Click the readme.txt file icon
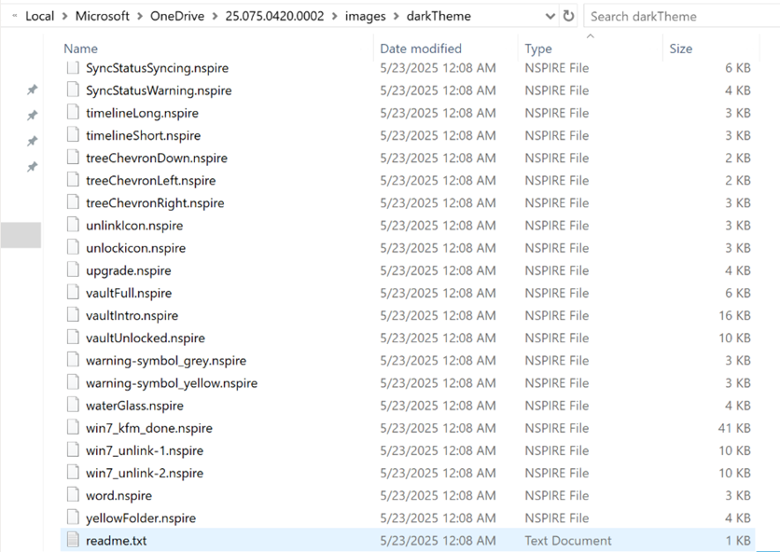 pyautogui.click(x=74, y=541)
